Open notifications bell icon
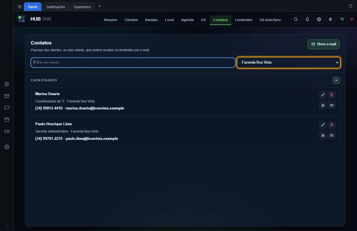Screen dimensions: 357x231 pos(307,19)
